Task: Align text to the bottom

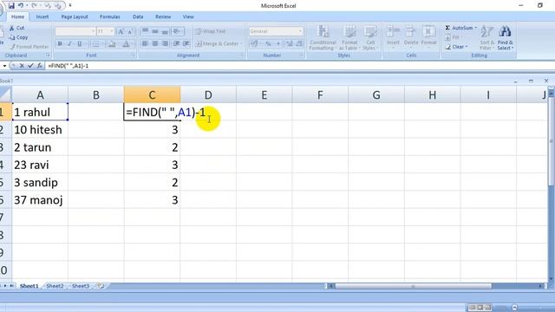Action: tap(165, 31)
